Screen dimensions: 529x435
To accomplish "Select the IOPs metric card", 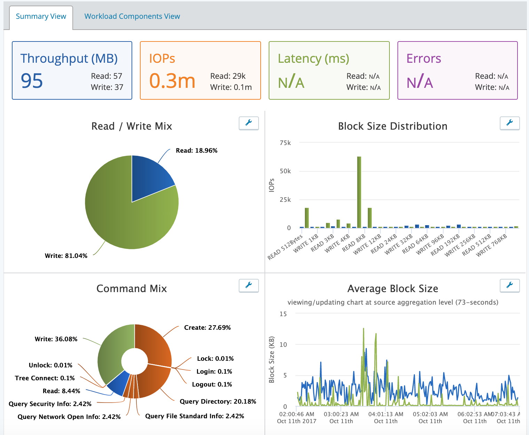I will [x=200, y=70].
